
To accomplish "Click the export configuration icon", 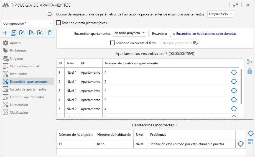I will 32,33.
